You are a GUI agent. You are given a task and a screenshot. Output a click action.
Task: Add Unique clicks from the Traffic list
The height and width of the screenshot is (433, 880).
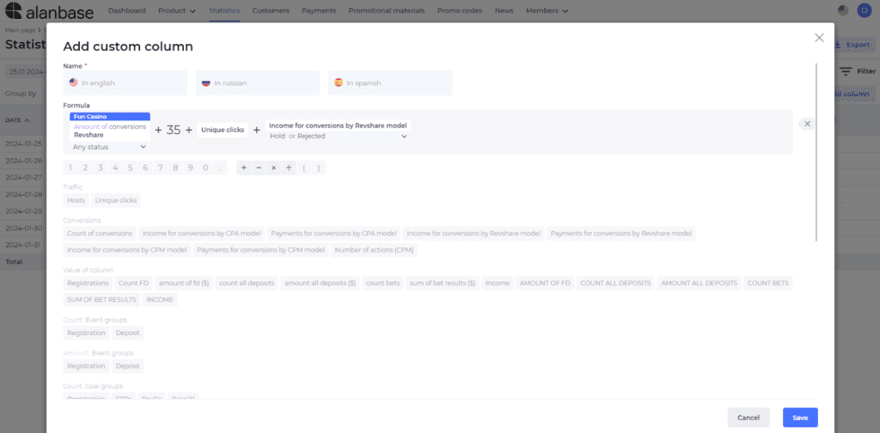coord(116,200)
